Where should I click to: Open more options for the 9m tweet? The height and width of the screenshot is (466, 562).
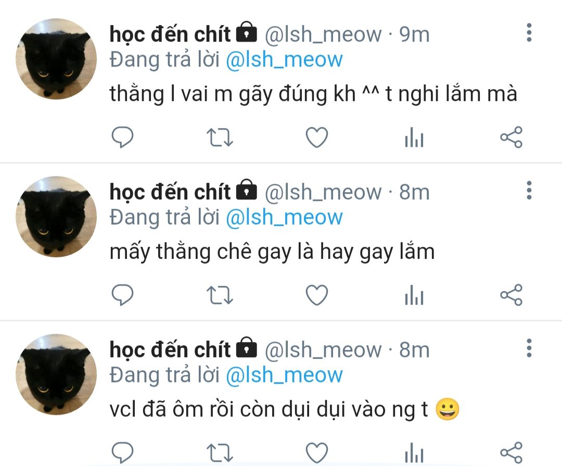pos(529,33)
